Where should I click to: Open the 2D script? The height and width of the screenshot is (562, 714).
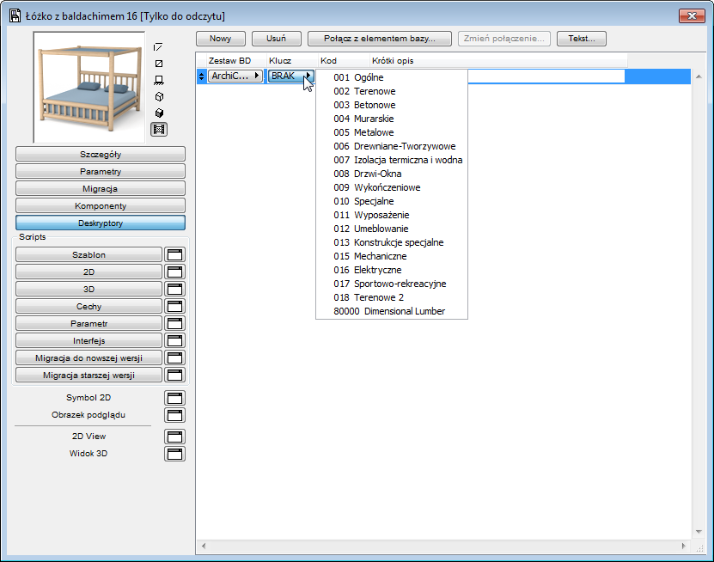[88, 272]
